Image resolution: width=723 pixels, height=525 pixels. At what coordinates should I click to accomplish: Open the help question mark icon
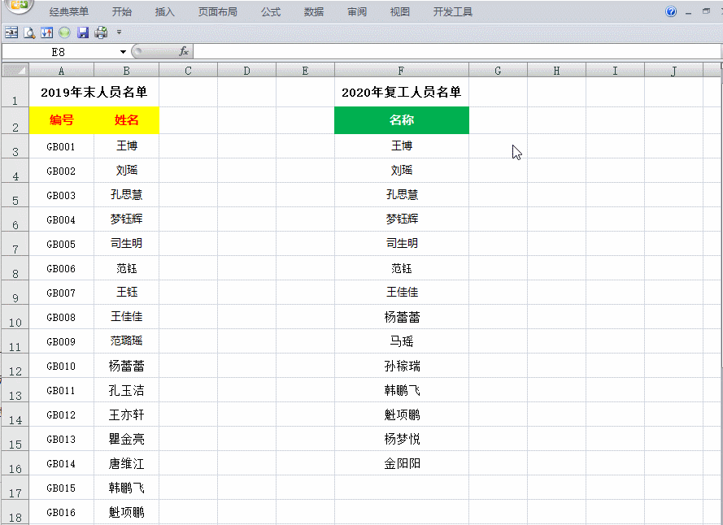(671, 11)
